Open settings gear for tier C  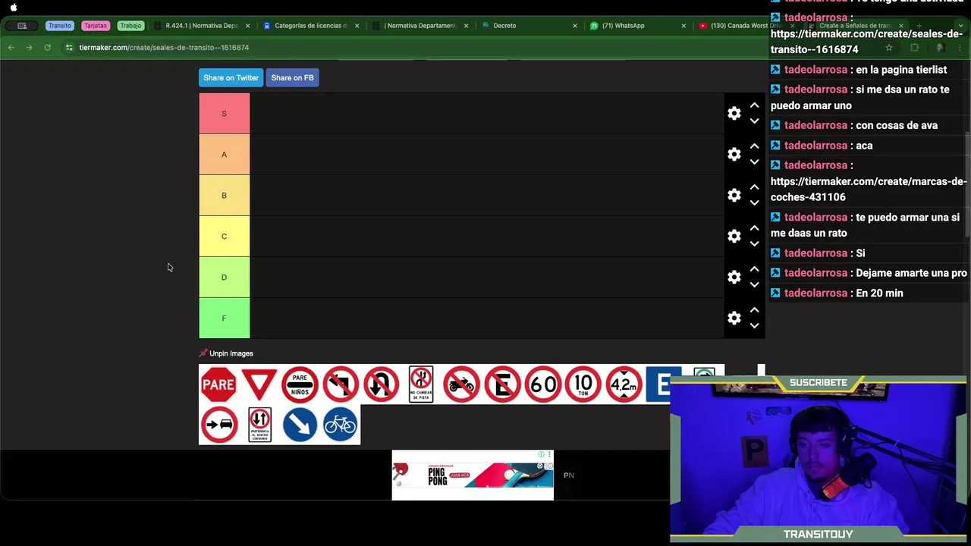coord(734,236)
